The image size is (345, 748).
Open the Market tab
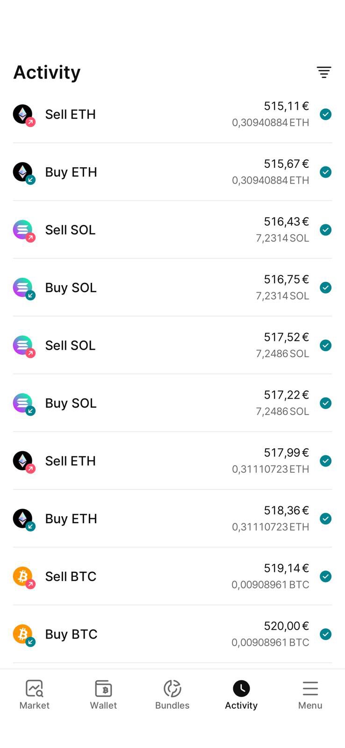tap(34, 695)
